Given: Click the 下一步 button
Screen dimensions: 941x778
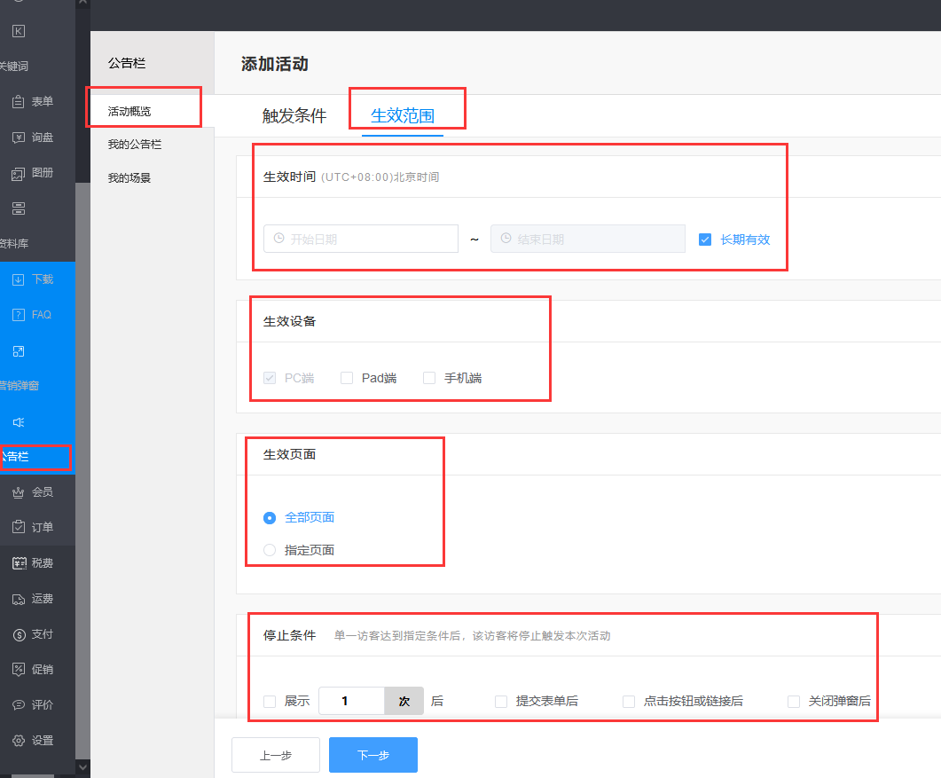Looking at the screenshot, I should click(x=372, y=756).
